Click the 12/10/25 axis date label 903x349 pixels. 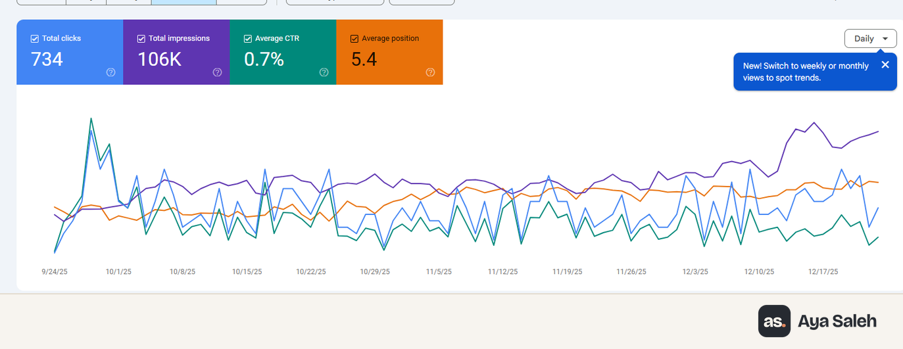tap(759, 271)
